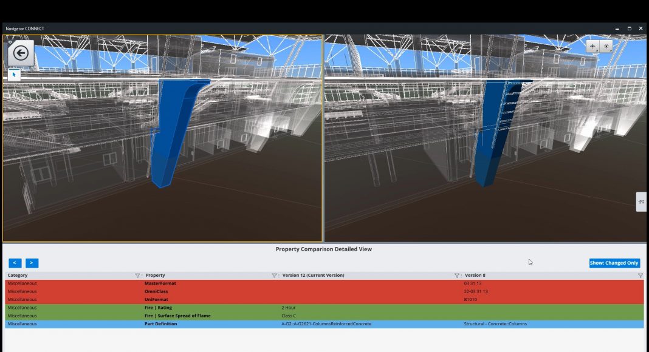
Task: Select the pointer selection tool
Action: pyautogui.click(x=15, y=75)
